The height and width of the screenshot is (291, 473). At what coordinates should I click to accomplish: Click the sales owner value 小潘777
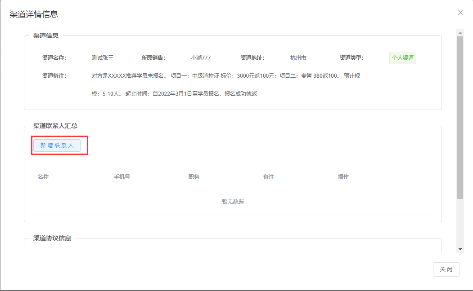tap(201, 58)
